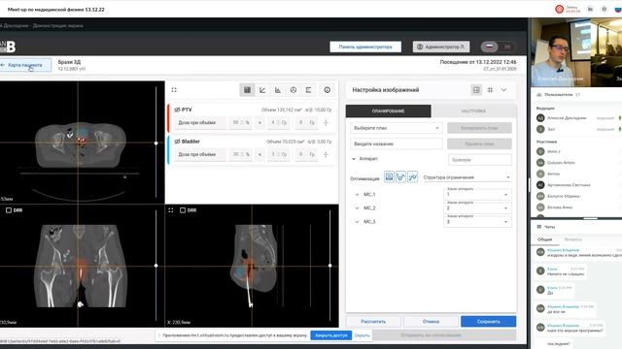
Task: Open the settings icon in the meeting header
Action: (605, 9)
